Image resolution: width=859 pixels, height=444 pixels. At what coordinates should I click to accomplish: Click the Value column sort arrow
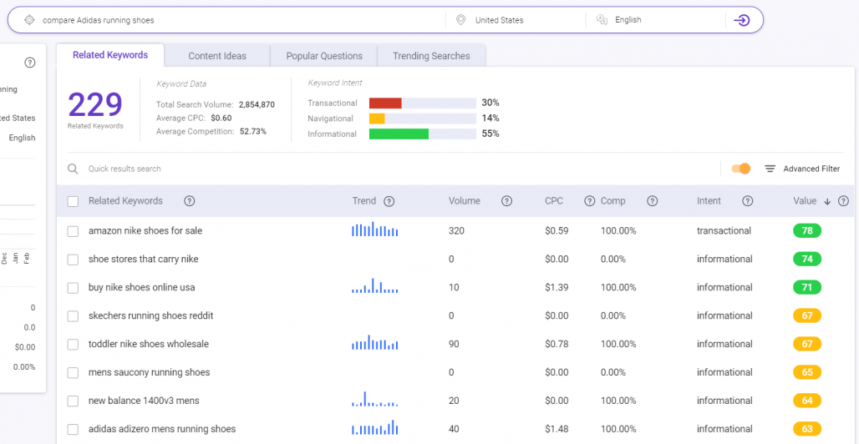coord(828,201)
